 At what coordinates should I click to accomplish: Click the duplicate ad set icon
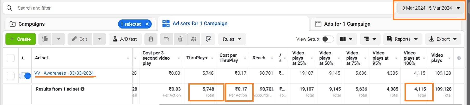click(x=45, y=39)
